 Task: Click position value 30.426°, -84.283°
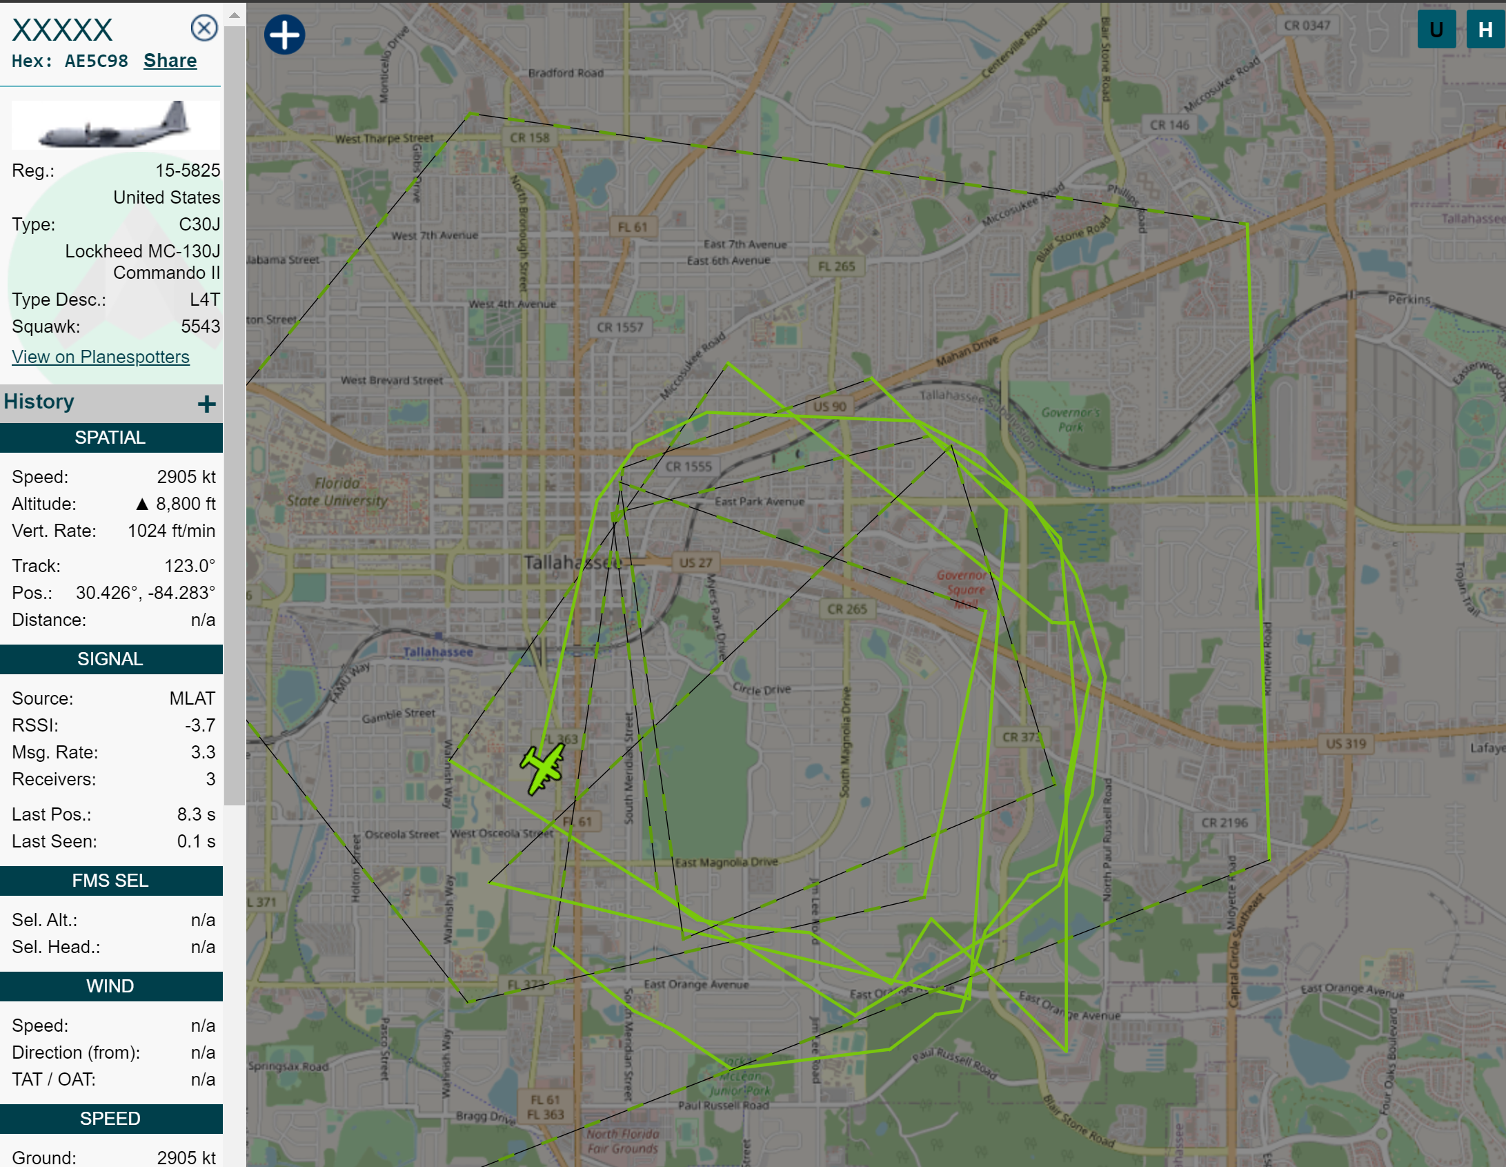click(146, 593)
